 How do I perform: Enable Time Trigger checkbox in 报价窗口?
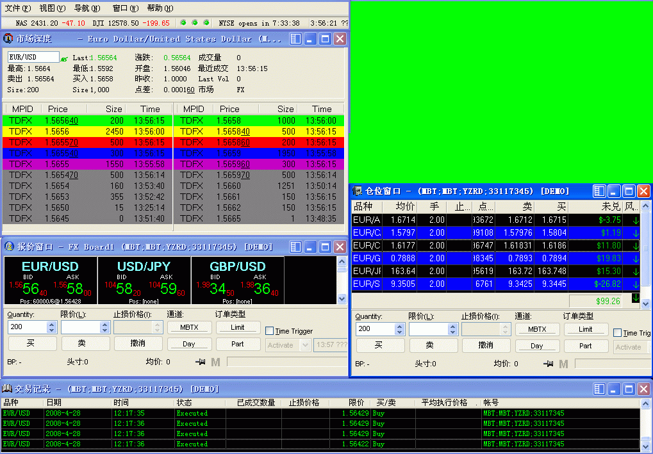pos(269,331)
